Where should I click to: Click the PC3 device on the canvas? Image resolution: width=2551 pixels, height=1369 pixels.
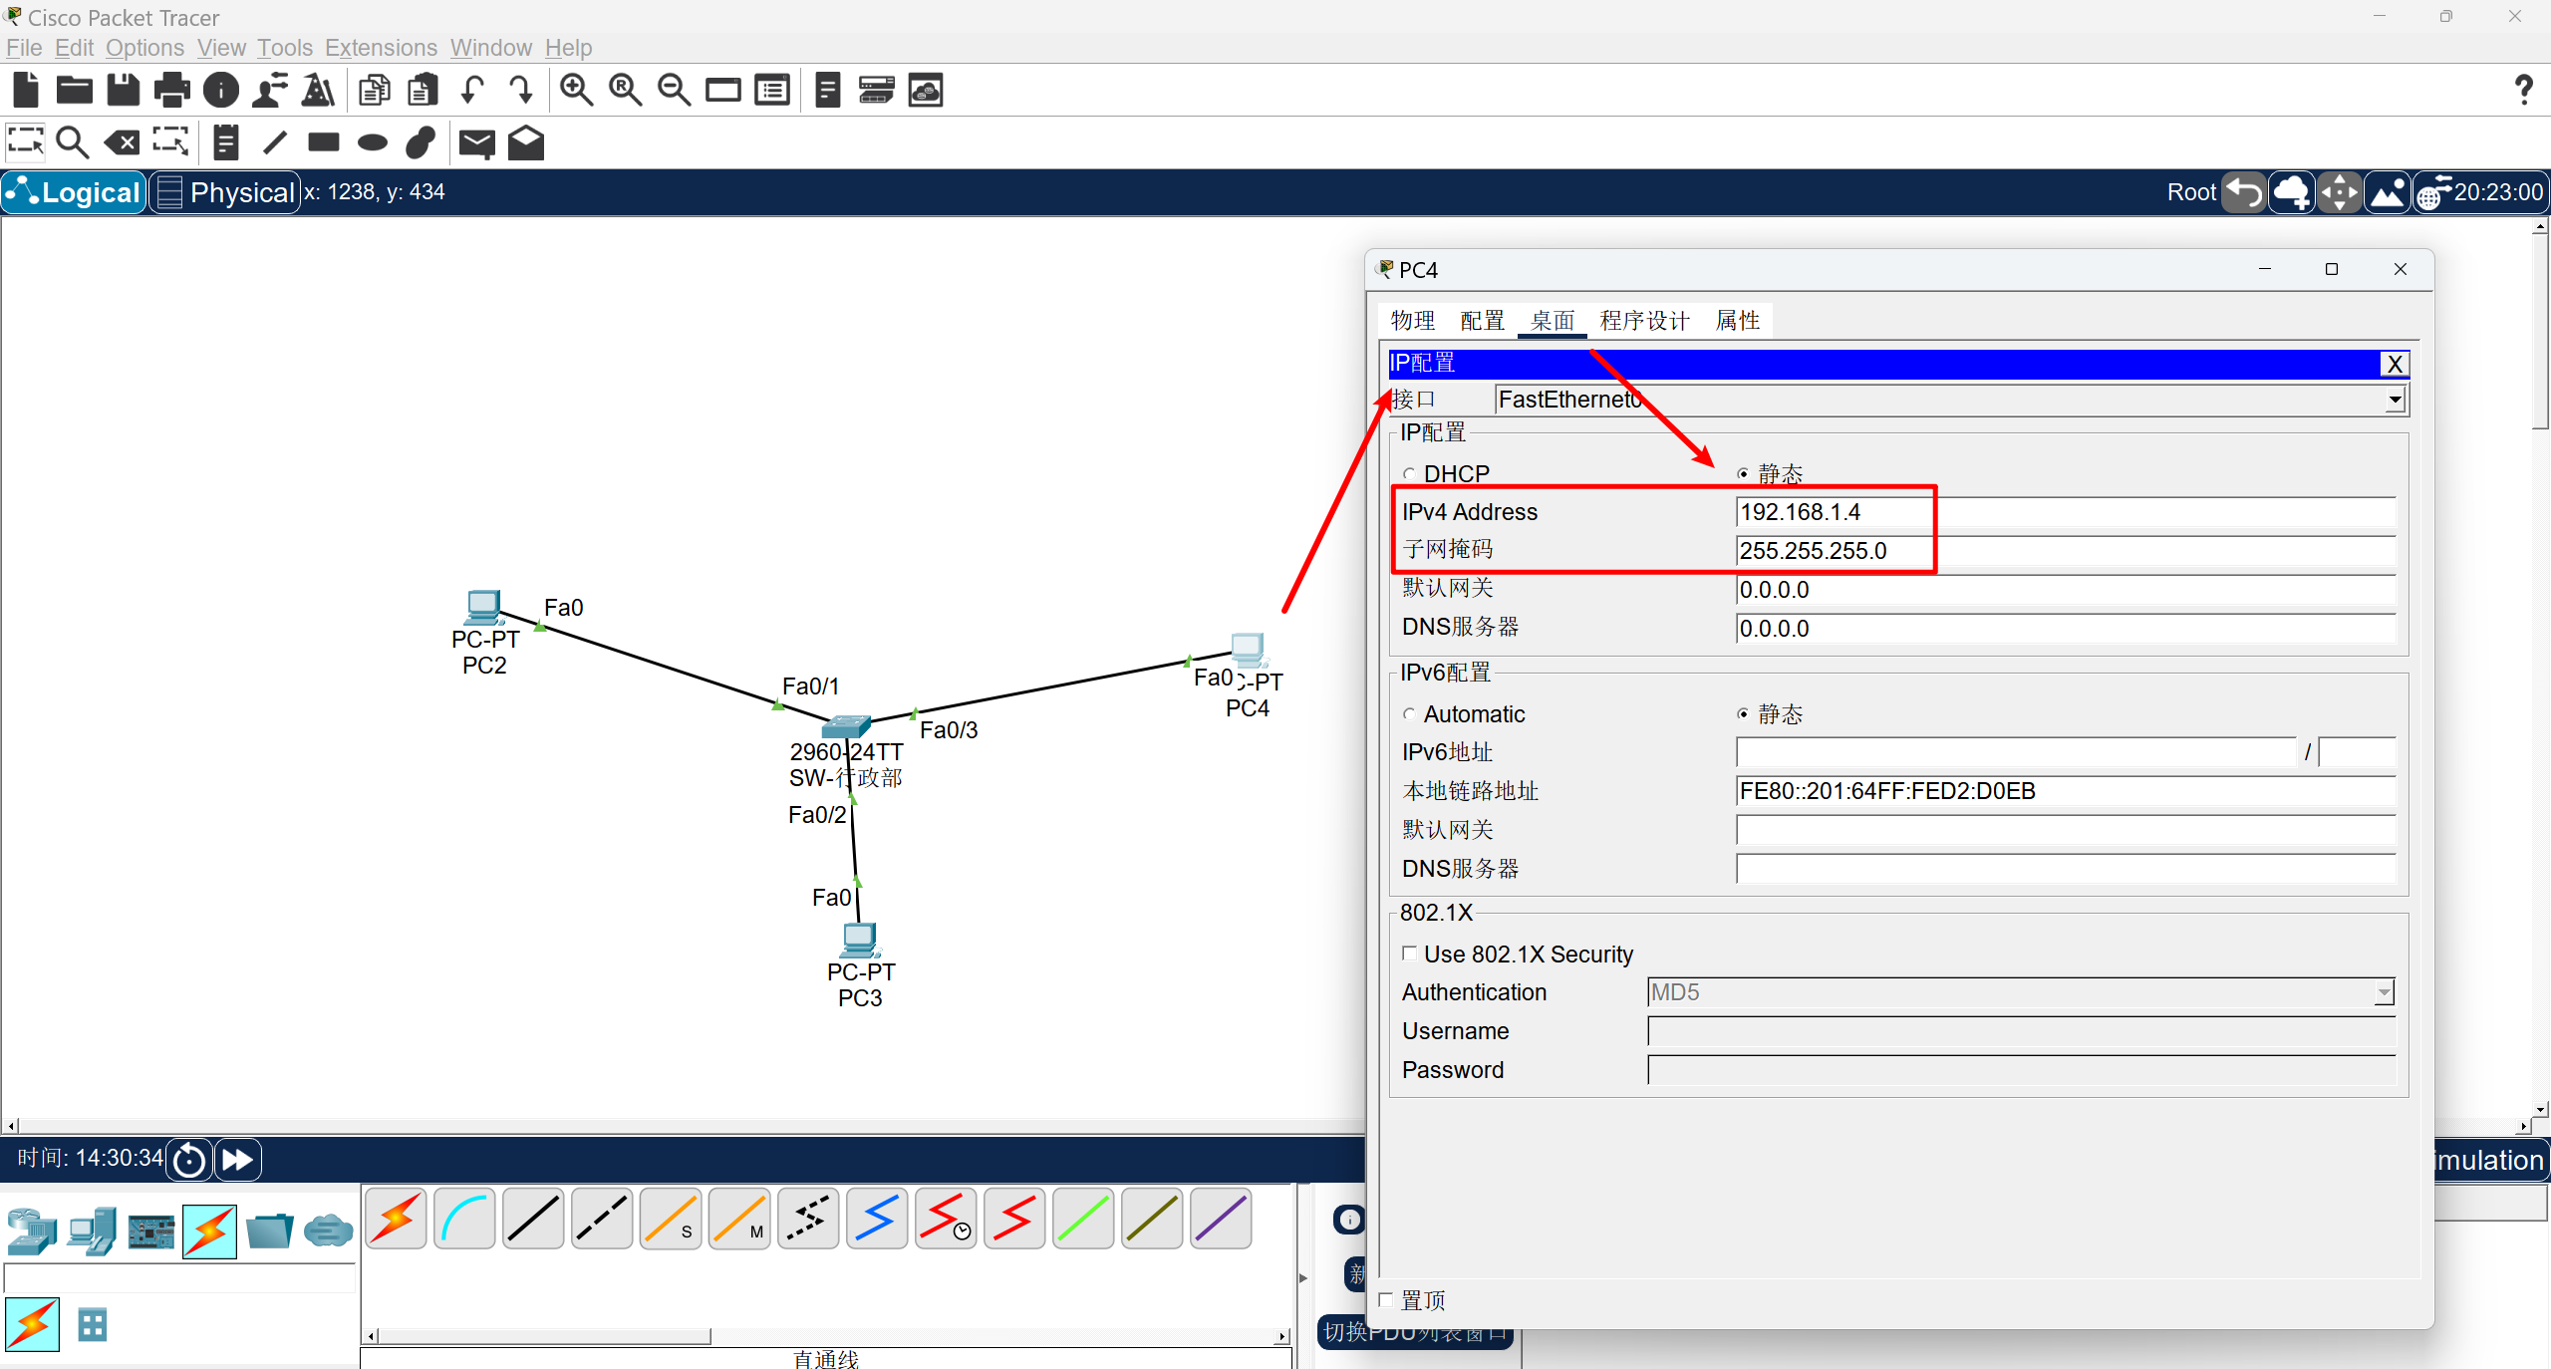tap(860, 940)
